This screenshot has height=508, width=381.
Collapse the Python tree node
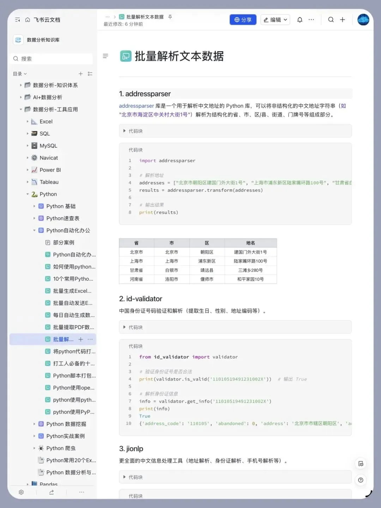[x=28, y=194]
